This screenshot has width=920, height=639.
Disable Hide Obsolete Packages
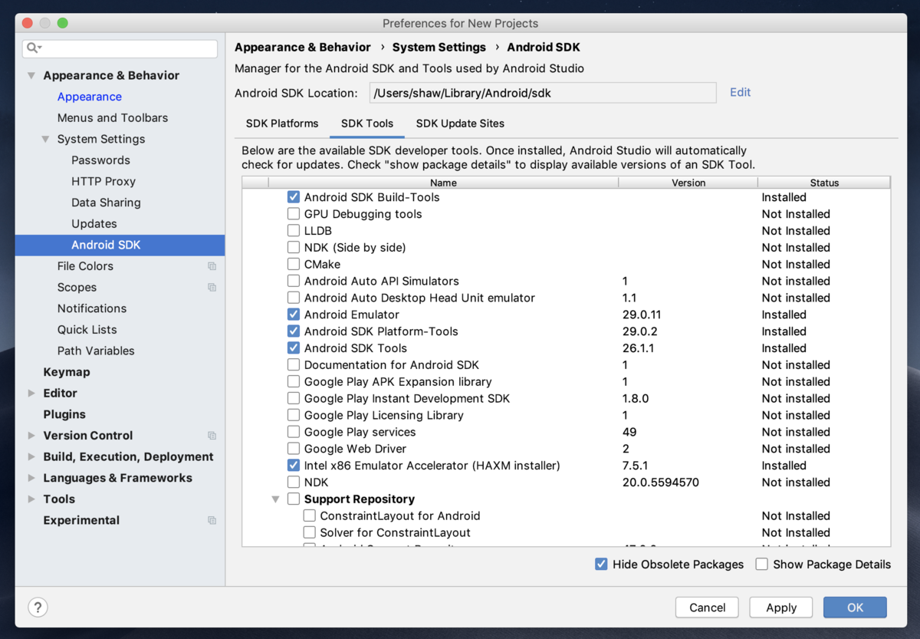[601, 564]
